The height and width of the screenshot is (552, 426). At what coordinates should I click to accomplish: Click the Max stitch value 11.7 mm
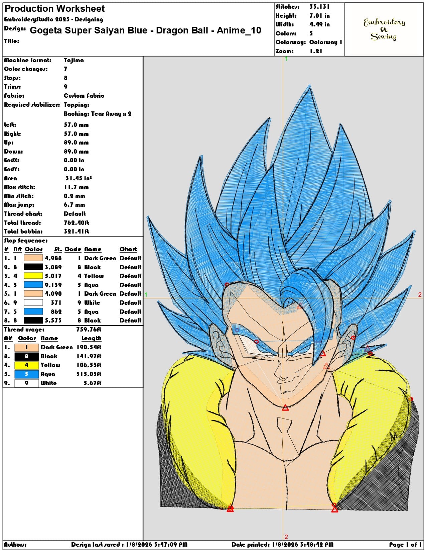click(x=76, y=187)
